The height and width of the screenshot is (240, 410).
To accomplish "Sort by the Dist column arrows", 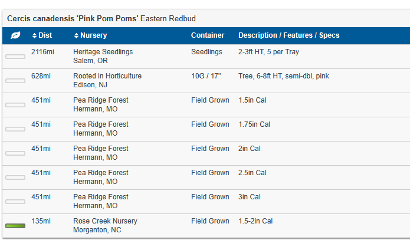I will [34, 35].
